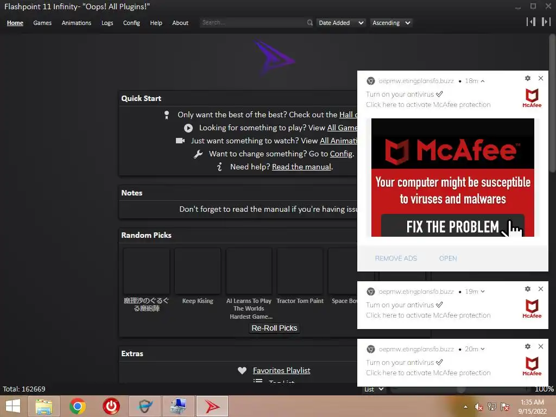Dismiss the 20m McAfee notification

point(541,346)
